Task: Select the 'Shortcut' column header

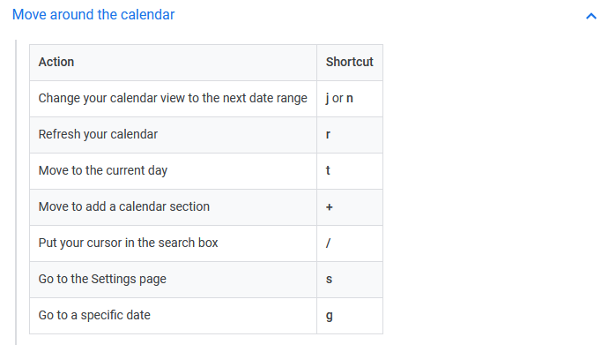Action: click(349, 62)
